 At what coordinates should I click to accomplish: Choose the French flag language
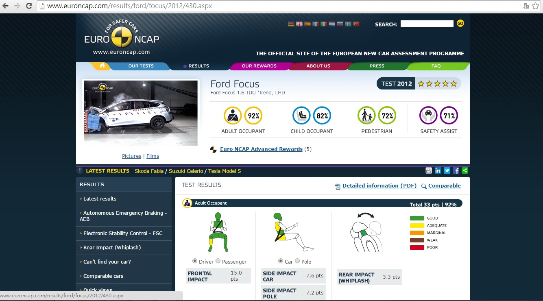point(316,24)
